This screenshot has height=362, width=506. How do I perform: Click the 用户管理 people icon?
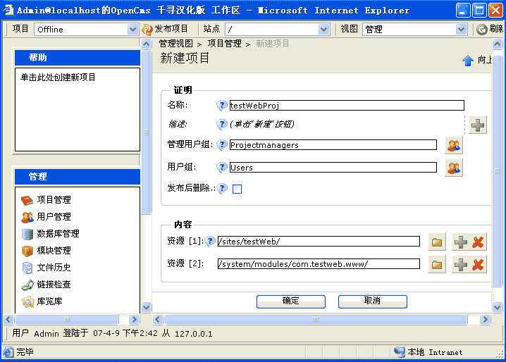tap(27, 217)
